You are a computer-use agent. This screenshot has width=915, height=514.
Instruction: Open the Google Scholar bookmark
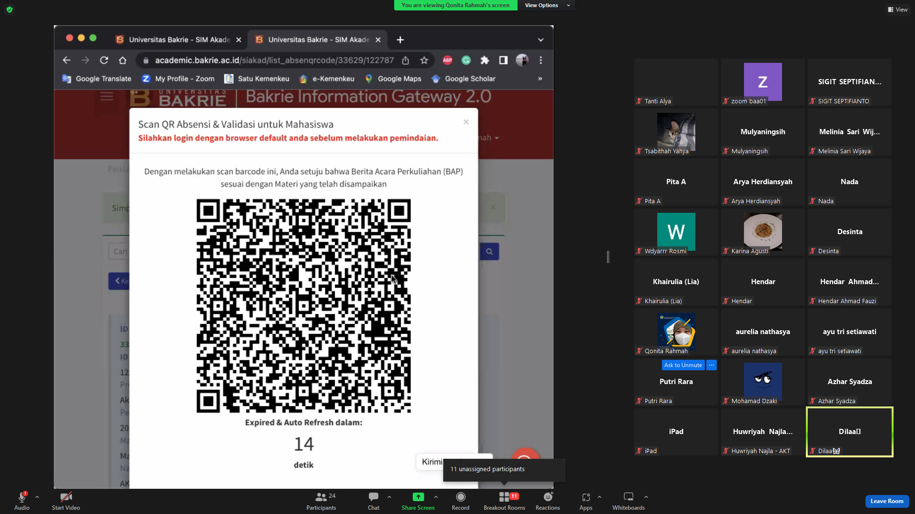click(x=463, y=79)
